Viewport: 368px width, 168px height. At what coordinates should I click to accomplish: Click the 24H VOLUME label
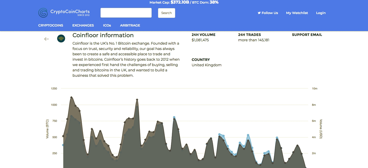pos(204,35)
